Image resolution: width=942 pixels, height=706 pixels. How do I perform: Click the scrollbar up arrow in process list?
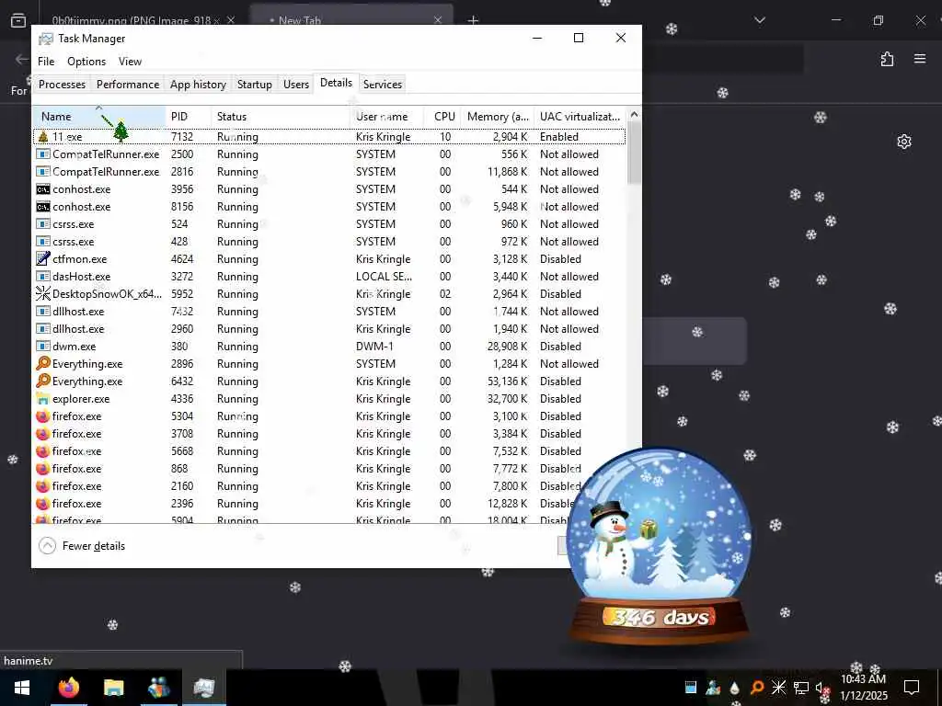[634, 114]
